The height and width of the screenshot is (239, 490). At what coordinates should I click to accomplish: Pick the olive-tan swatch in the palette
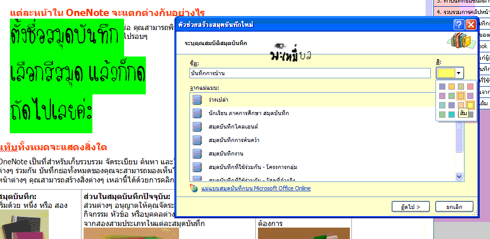(461, 87)
